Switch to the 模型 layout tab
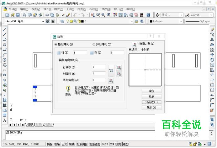 pyautogui.click(x=30, y=124)
